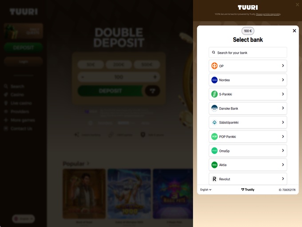This screenshot has width=302, height=227.
Task: Click the 100 € amount badge
Action: (248, 31)
